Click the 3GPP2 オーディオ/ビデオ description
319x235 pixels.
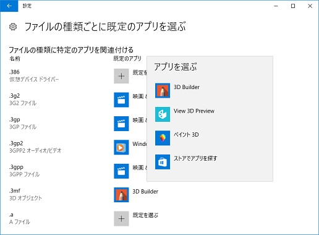(x=35, y=150)
